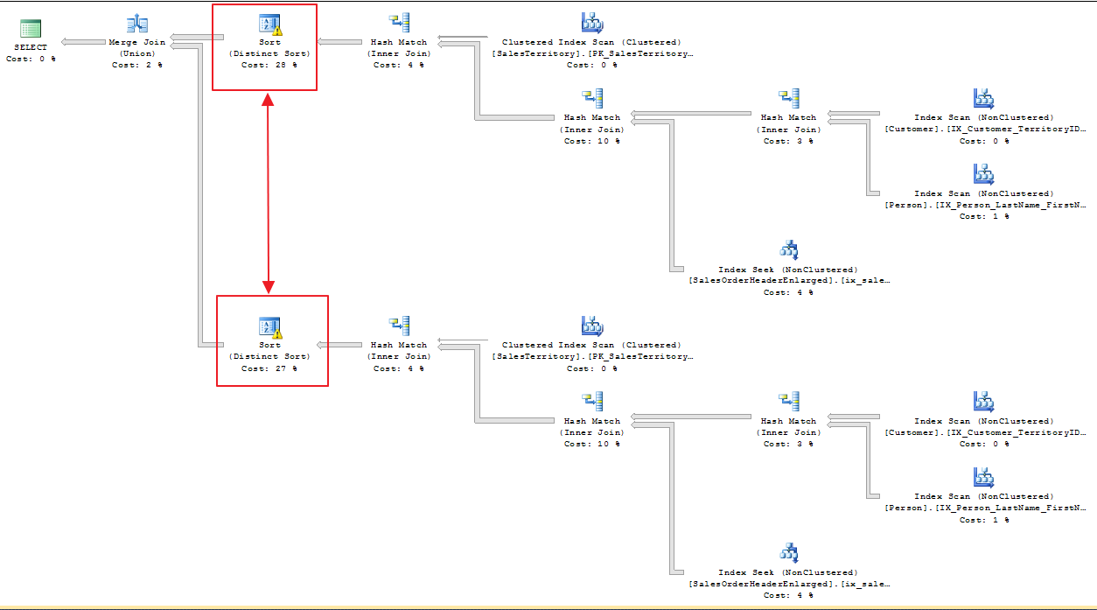Select the lower branch Hash Match 4% icon
Viewport: 1097px width, 610px height.
point(399,326)
